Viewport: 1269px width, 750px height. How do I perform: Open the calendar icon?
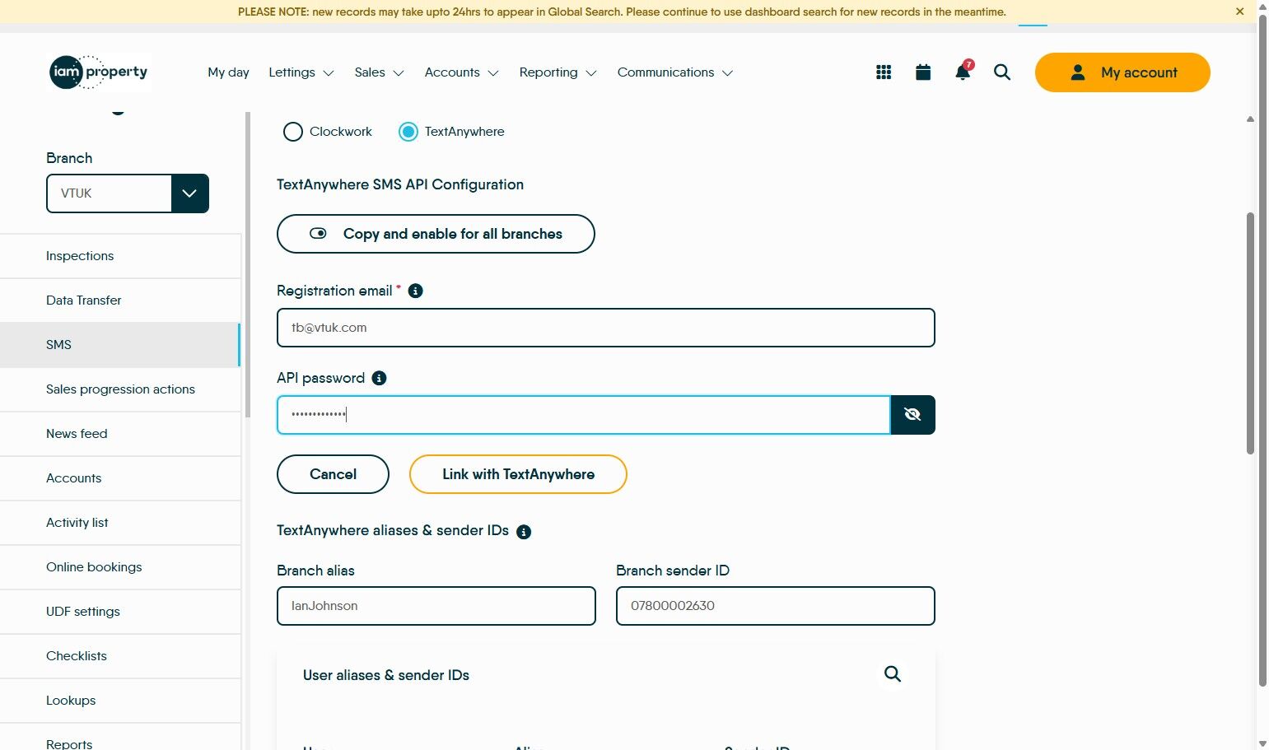pos(923,72)
